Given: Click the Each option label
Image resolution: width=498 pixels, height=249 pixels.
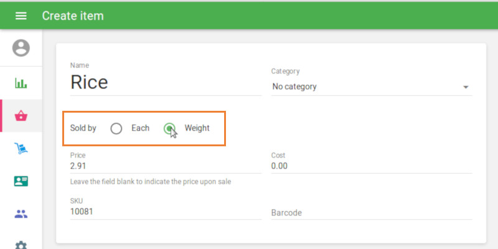Looking at the screenshot, I should [140, 128].
